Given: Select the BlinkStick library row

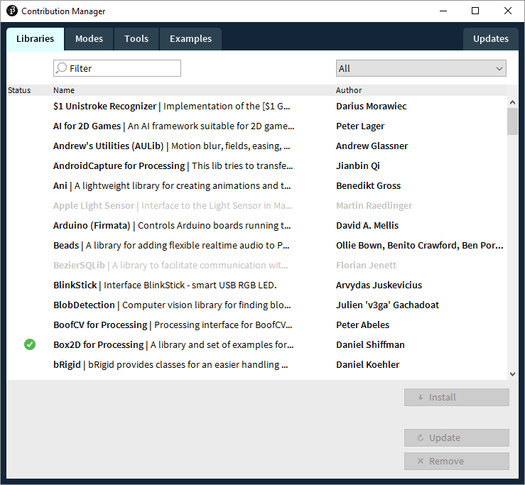Looking at the screenshot, I should click(256, 285).
